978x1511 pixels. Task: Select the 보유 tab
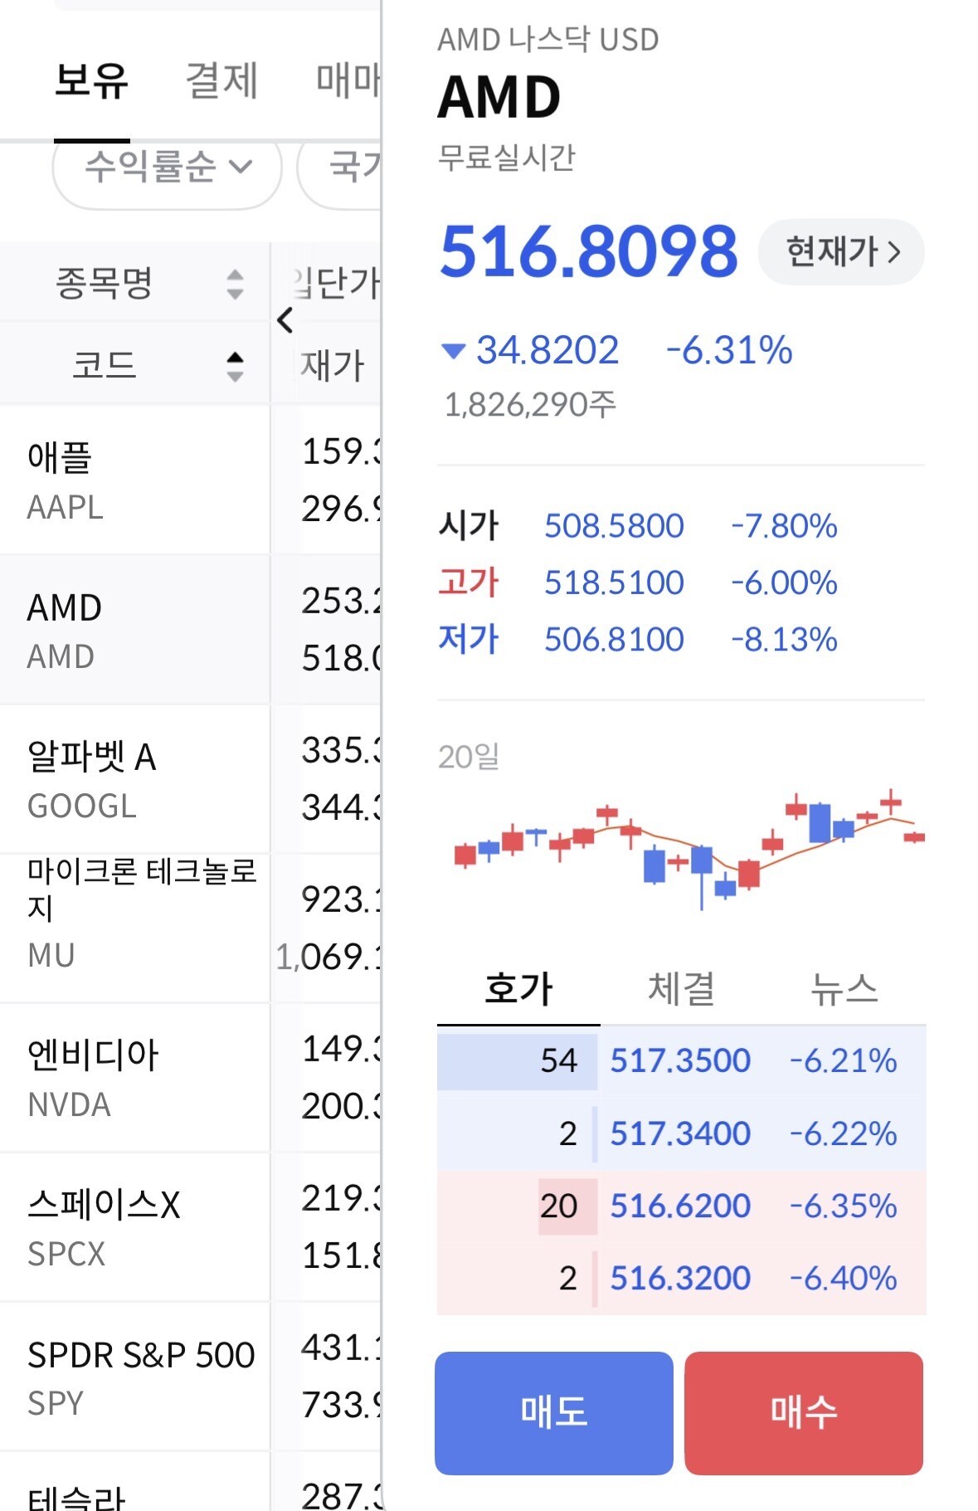pos(91,80)
